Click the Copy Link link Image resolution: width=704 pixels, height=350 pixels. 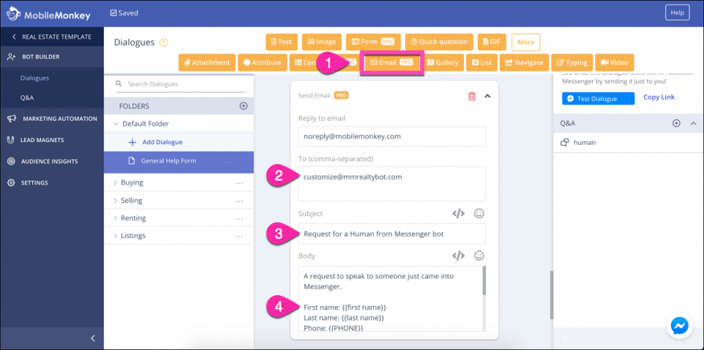point(659,97)
